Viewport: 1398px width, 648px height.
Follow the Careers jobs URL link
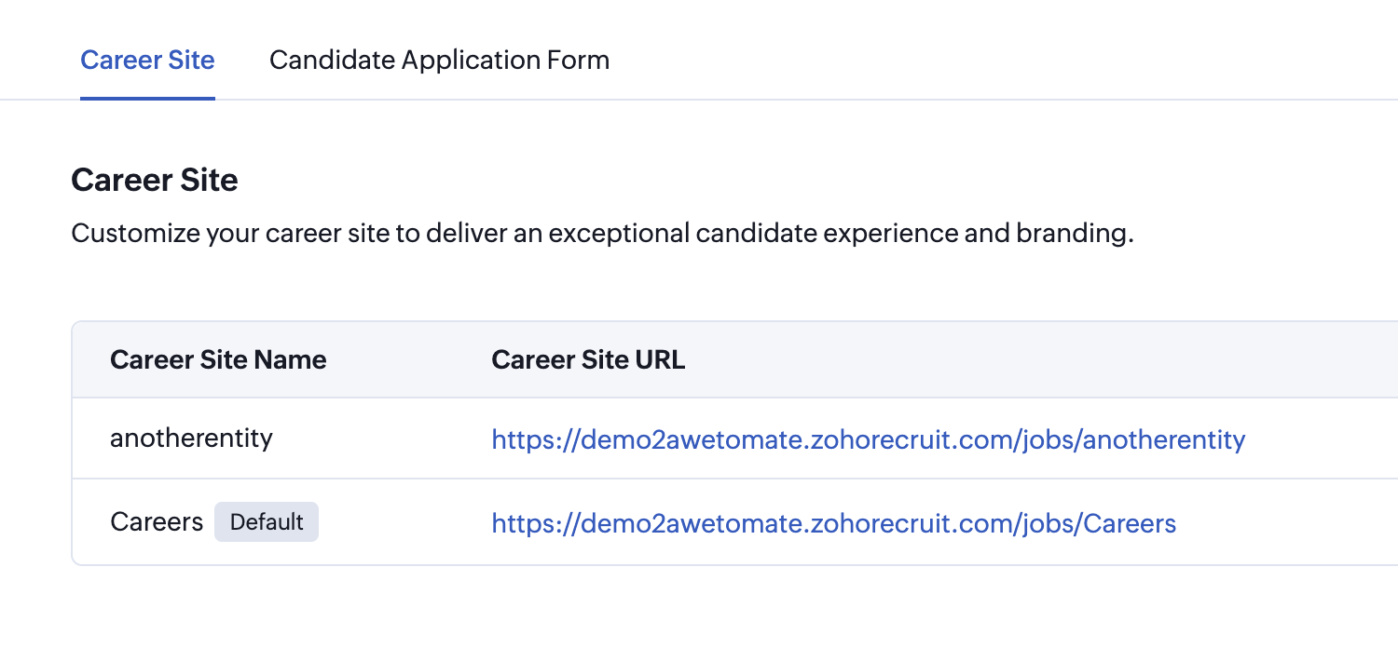pyautogui.click(x=833, y=523)
